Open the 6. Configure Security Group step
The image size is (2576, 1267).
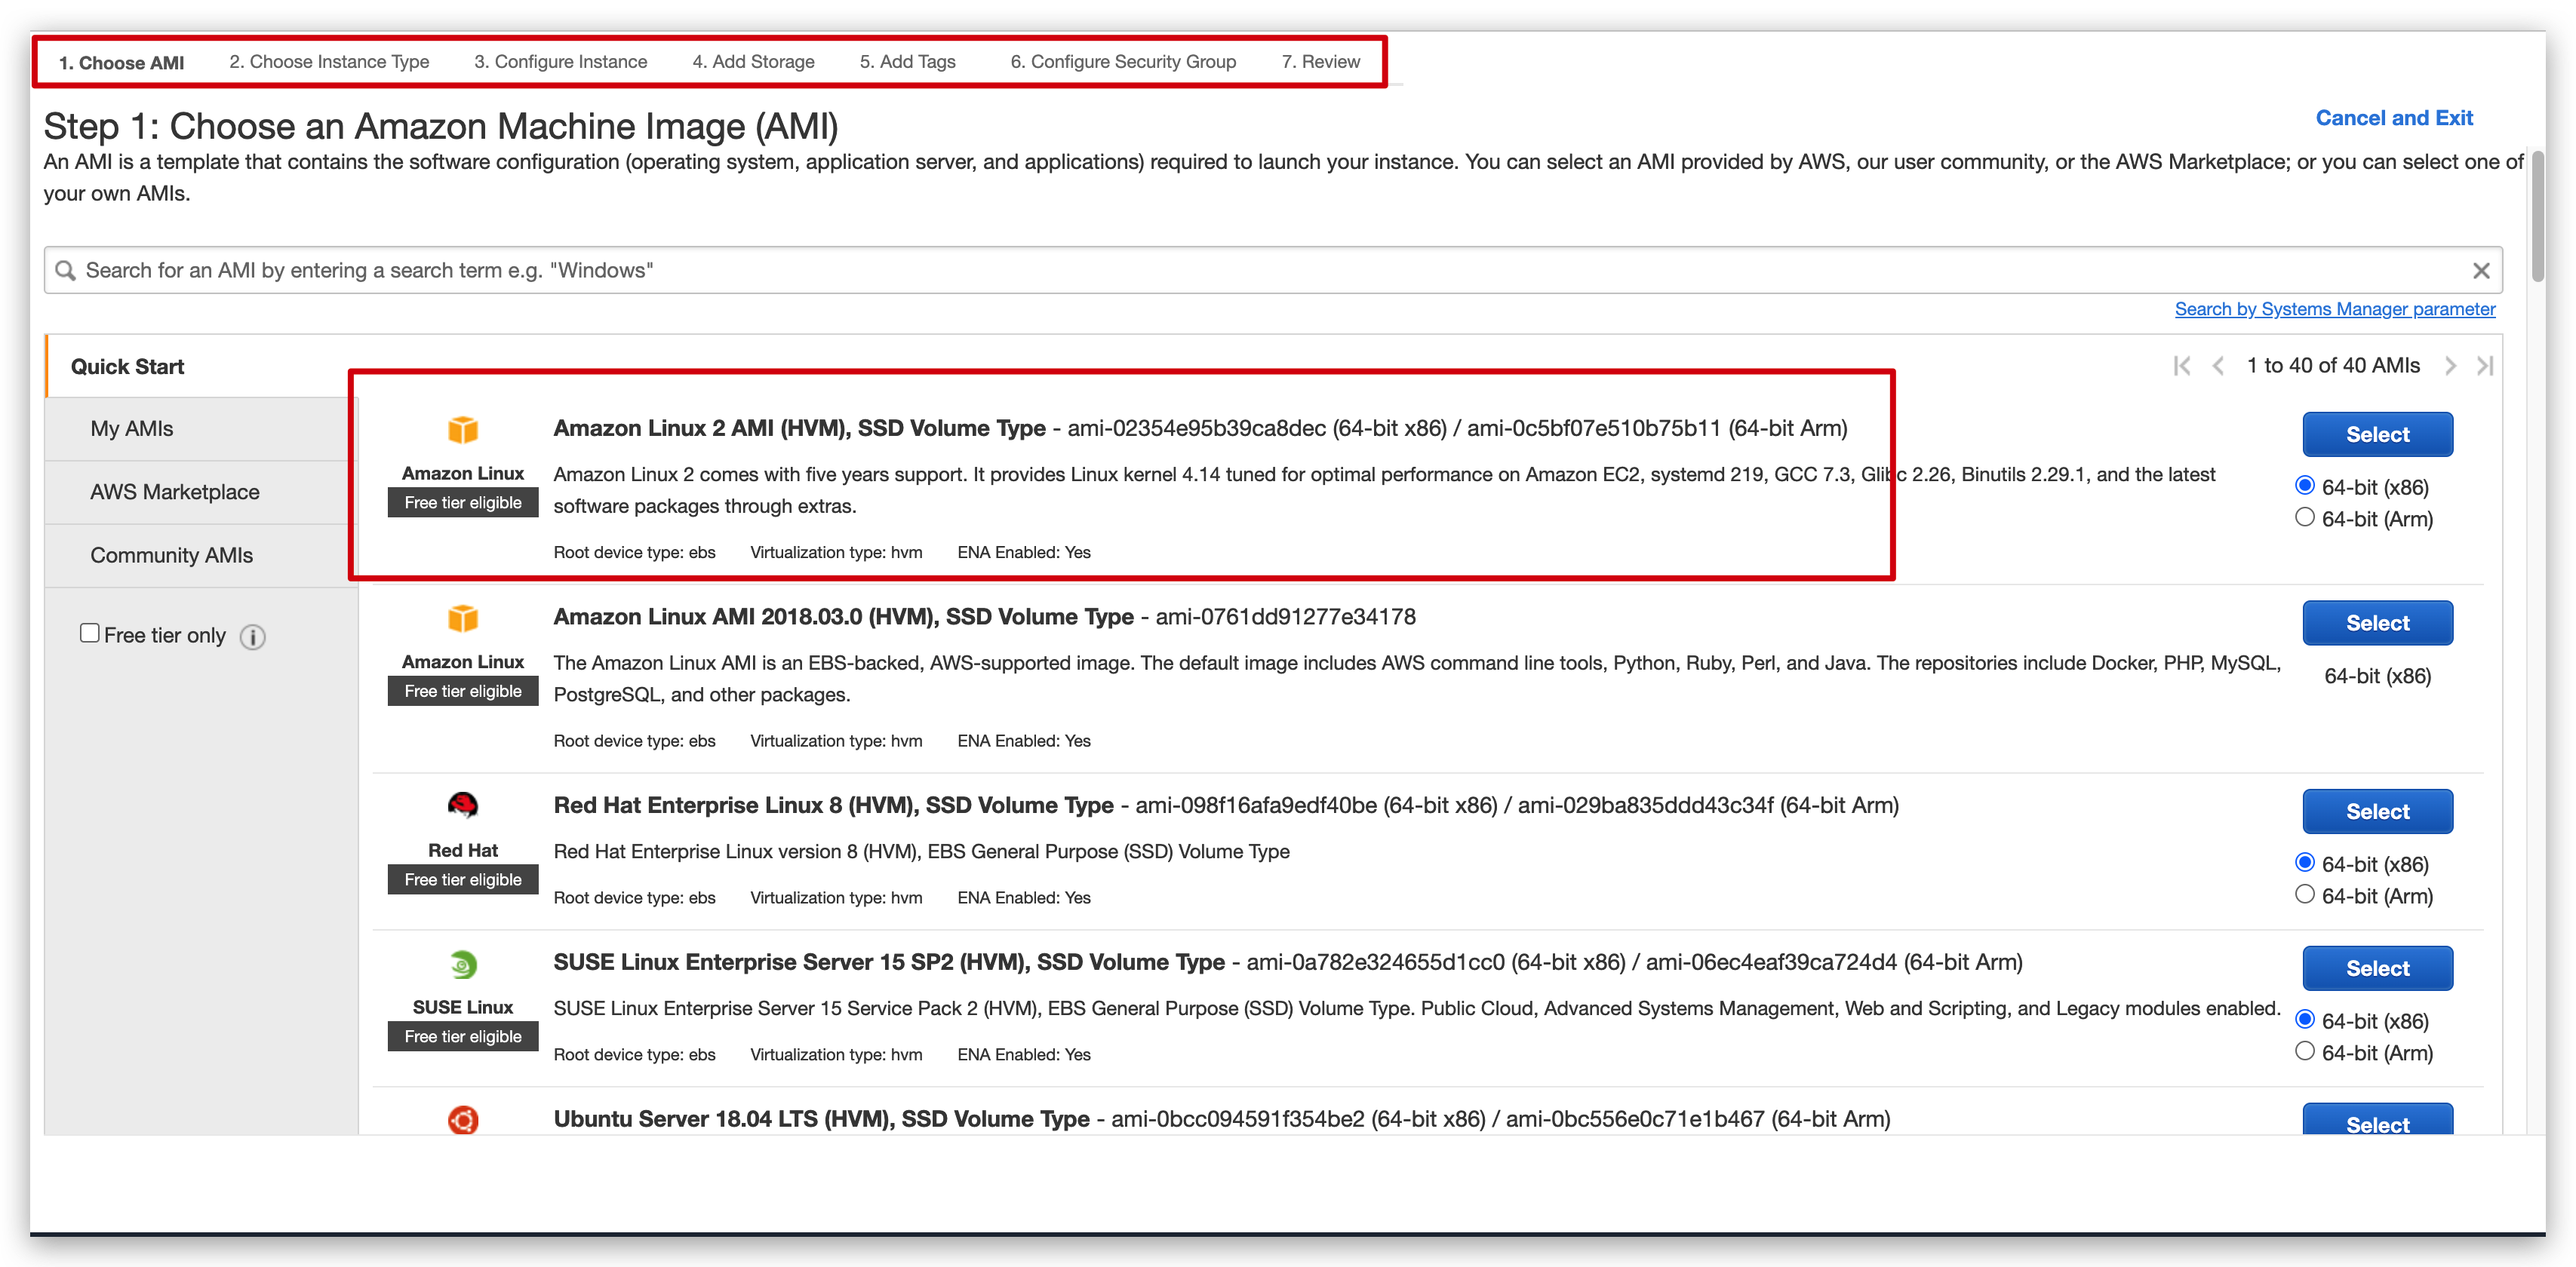1123,62
